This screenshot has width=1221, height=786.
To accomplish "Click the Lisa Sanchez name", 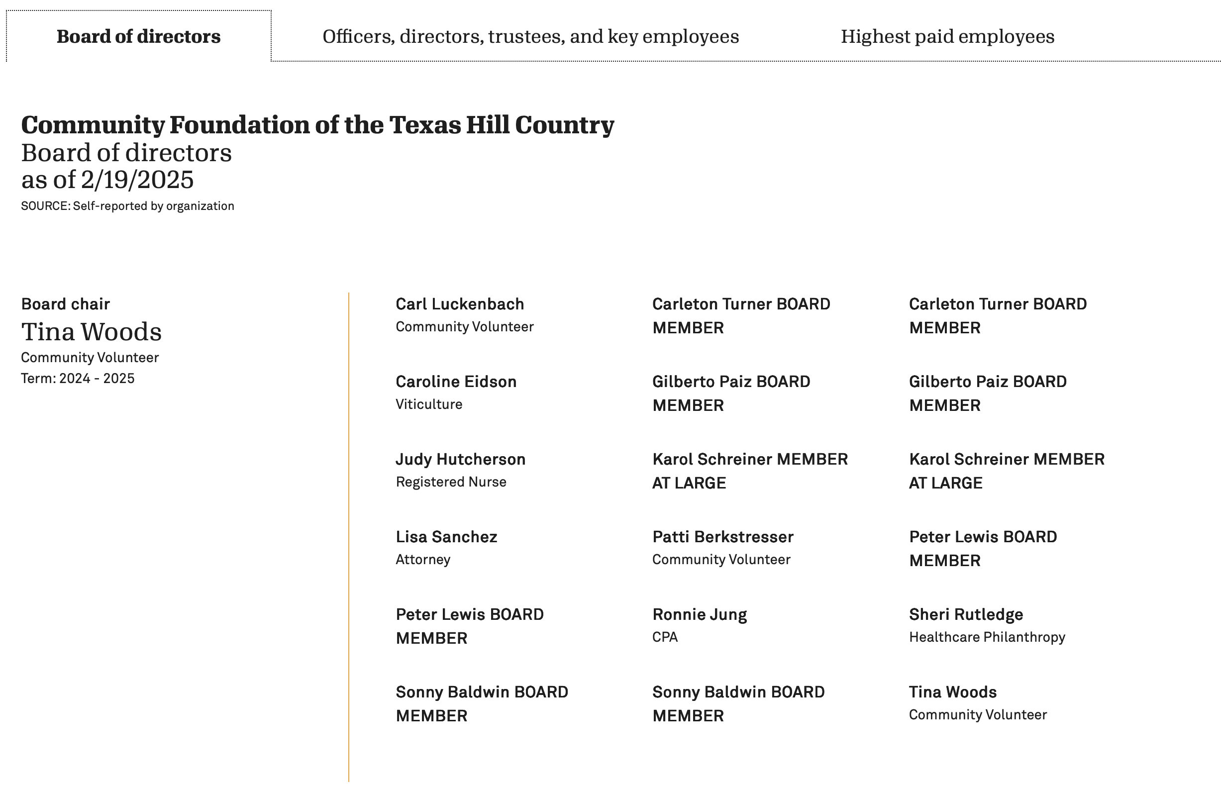I will click(x=447, y=537).
